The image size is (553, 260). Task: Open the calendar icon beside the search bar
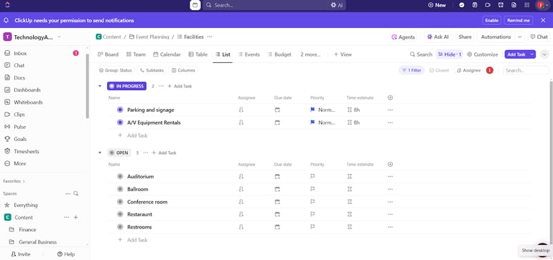pos(195,5)
